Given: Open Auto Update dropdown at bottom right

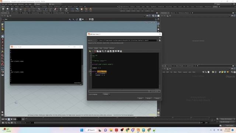Looking at the screenshot, I should click(x=230, y=126).
